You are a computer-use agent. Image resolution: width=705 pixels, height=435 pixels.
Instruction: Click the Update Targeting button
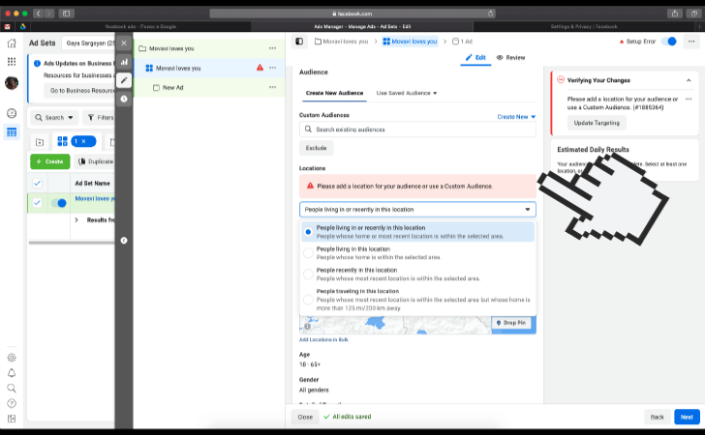[597, 123]
